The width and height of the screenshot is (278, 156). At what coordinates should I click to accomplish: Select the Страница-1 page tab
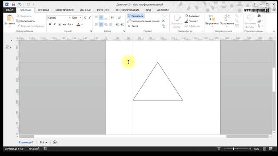(x=26, y=142)
